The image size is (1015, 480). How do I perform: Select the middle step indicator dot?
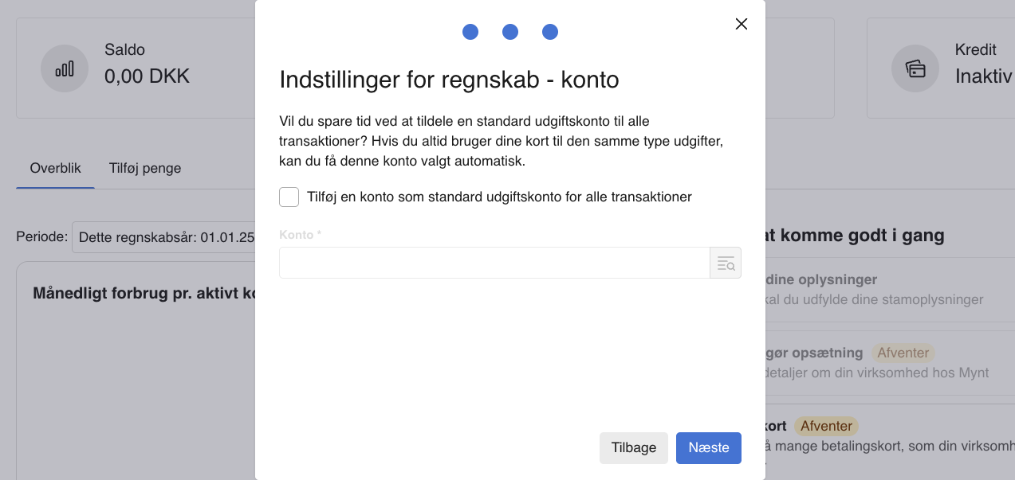coord(510,32)
